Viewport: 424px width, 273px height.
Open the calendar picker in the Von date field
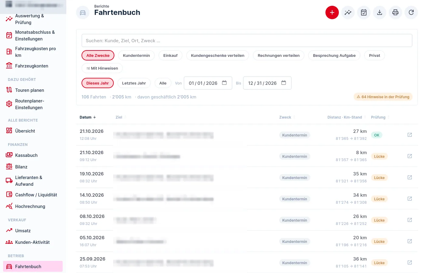[224, 83]
